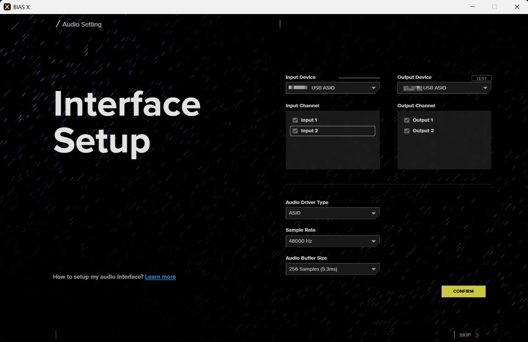Toggle the Output 2 channel checkbox
Image resolution: width=528 pixels, height=342 pixels.
pyautogui.click(x=407, y=131)
